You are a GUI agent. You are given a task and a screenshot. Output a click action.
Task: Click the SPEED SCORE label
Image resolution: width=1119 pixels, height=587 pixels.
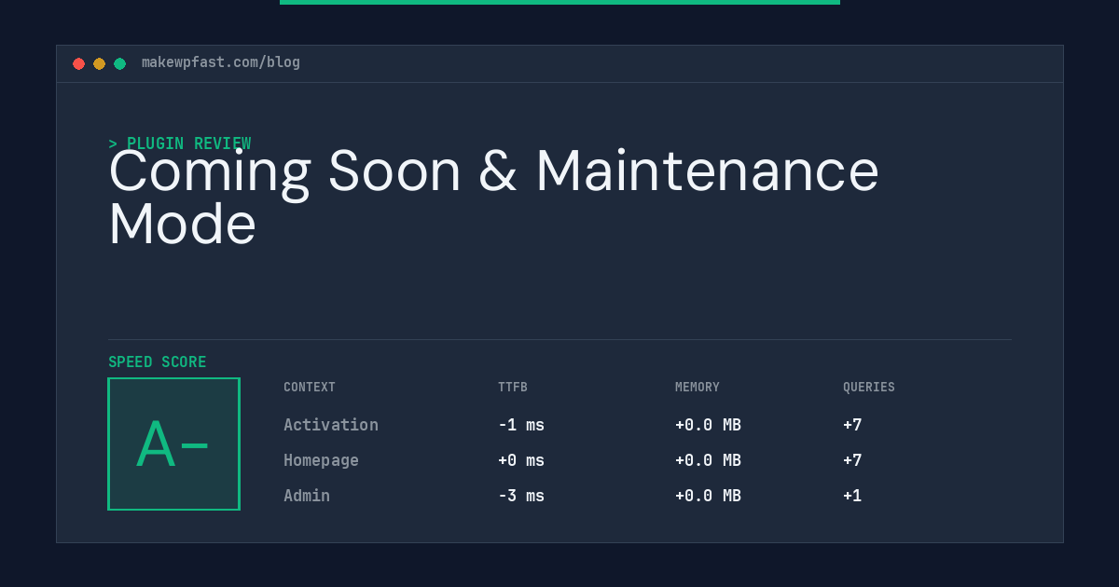click(158, 362)
